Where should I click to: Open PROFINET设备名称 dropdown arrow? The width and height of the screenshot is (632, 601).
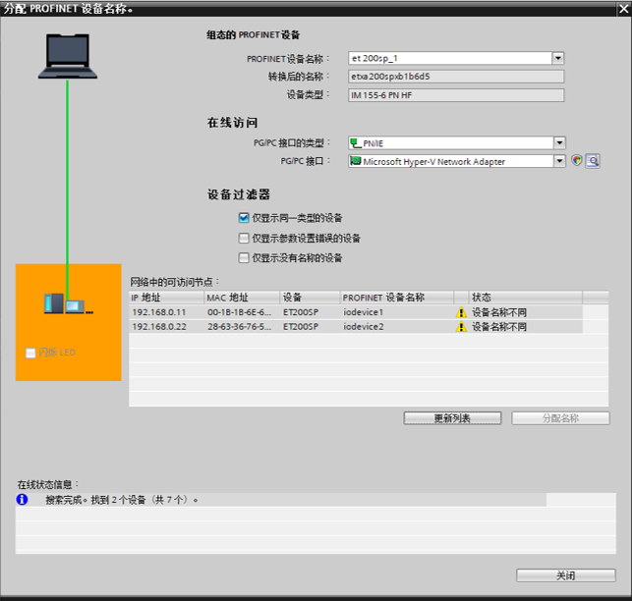coord(558,58)
